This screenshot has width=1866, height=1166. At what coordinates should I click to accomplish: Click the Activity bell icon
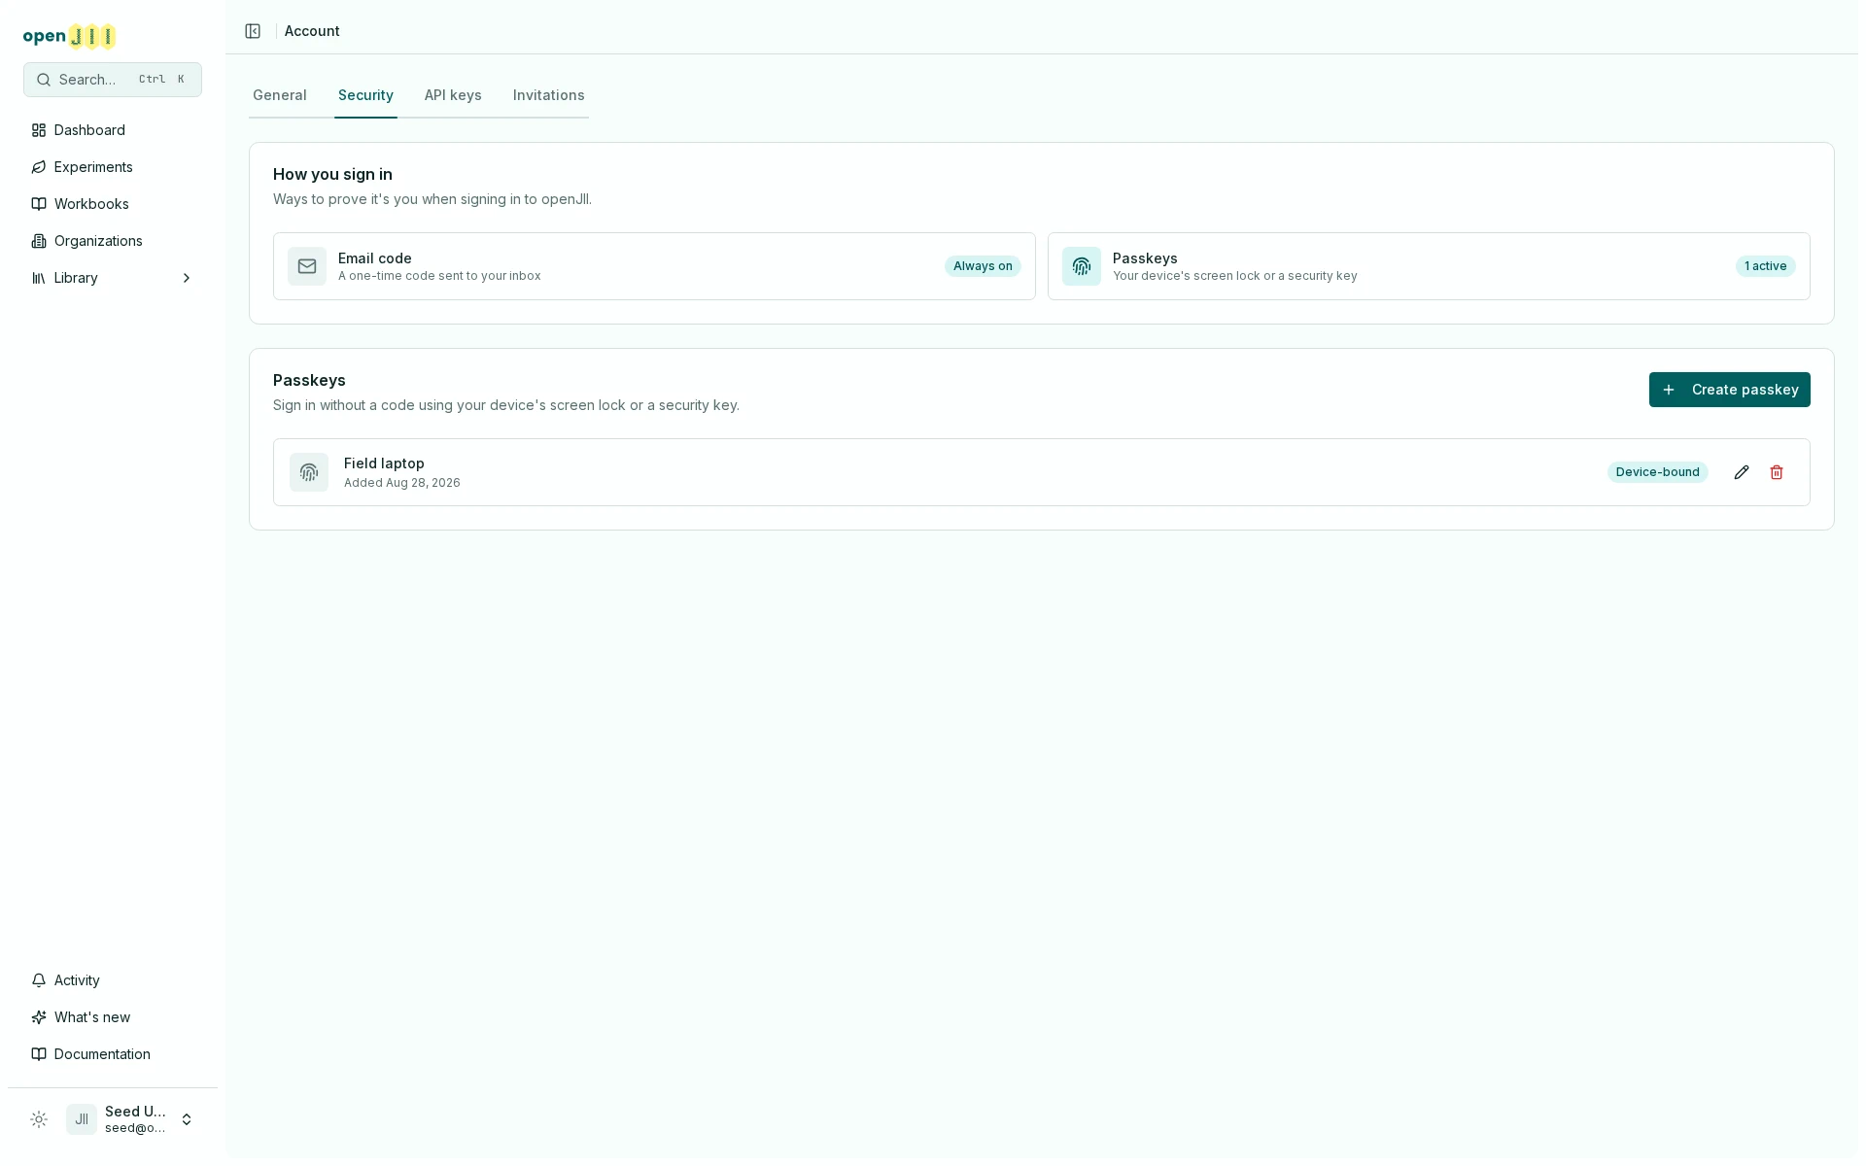(39, 980)
